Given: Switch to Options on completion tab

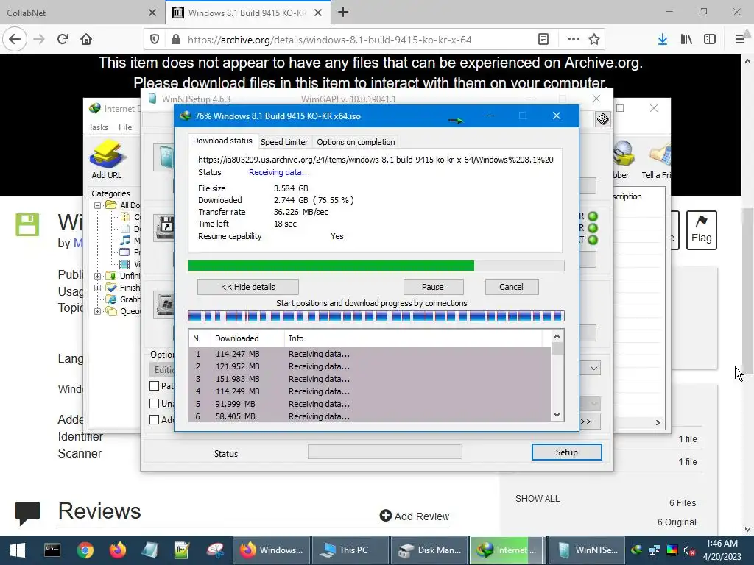Looking at the screenshot, I should pyautogui.click(x=356, y=142).
